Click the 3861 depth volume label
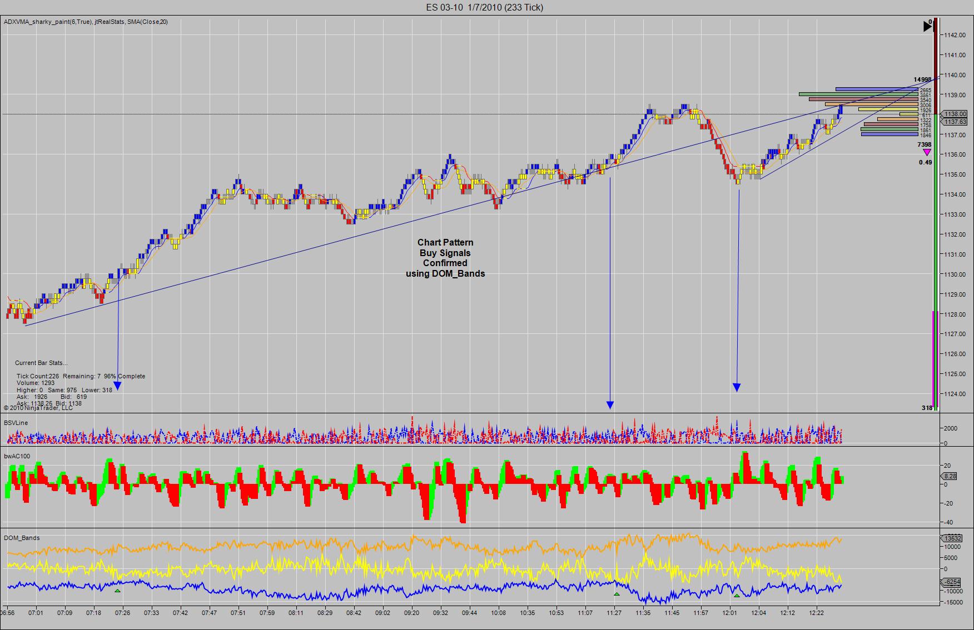The width and height of the screenshot is (974, 630). (926, 96)
